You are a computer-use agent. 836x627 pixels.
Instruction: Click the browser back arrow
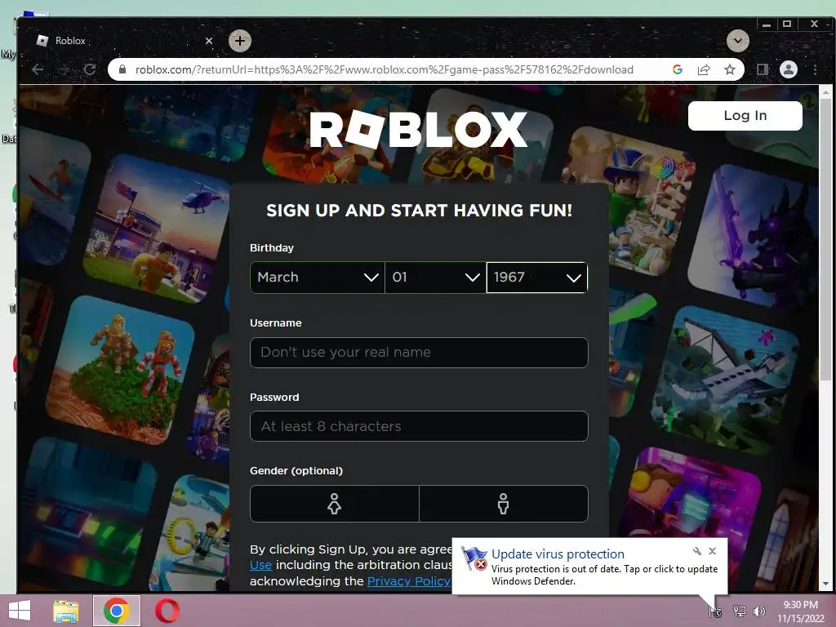(38, 69)
